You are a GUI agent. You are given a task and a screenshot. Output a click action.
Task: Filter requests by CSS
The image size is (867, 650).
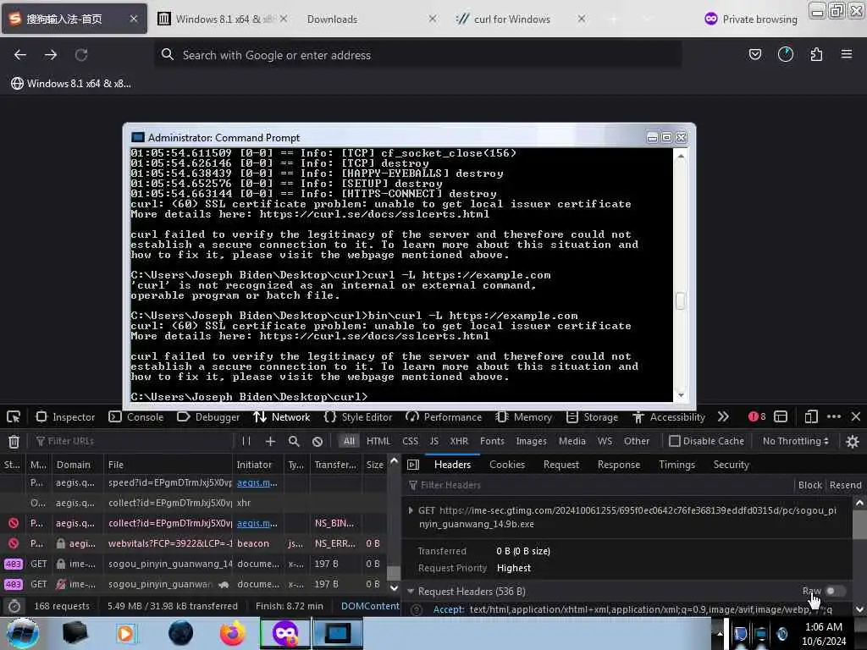tap(411, 441)
